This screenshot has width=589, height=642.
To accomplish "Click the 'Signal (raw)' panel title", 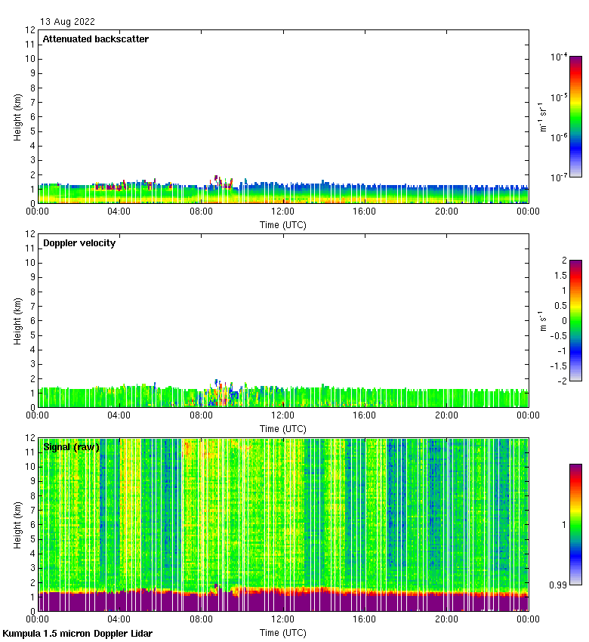I will pyautogui.click(x=71, y=447).
